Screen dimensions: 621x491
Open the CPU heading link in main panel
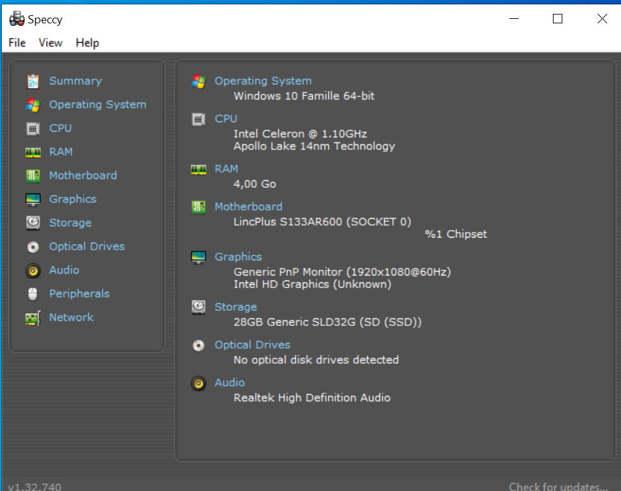pos(226,118)
